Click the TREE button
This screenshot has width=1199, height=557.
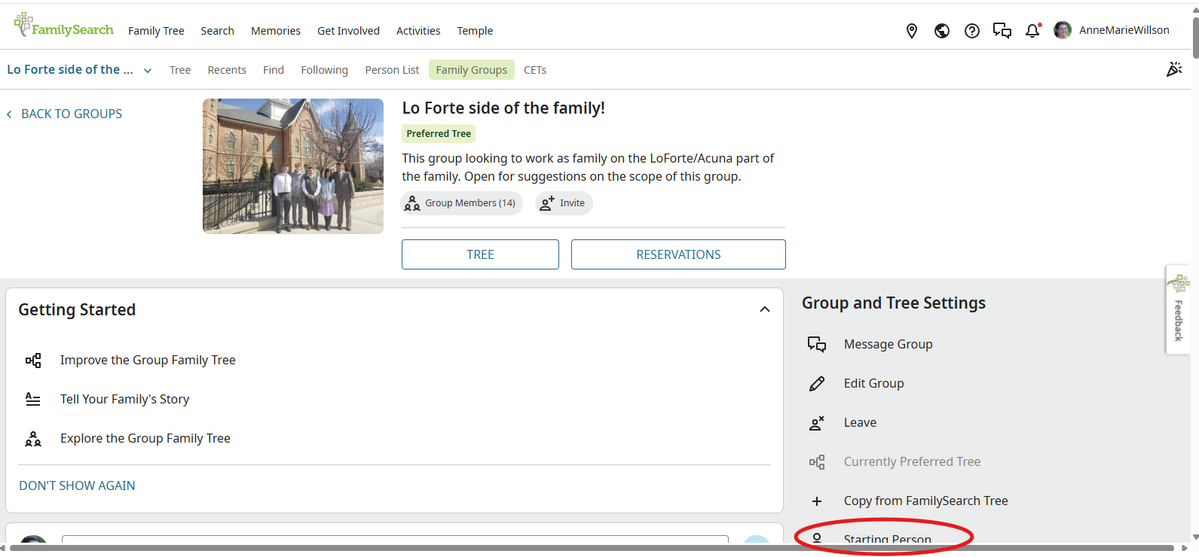[x=480, y=254]
